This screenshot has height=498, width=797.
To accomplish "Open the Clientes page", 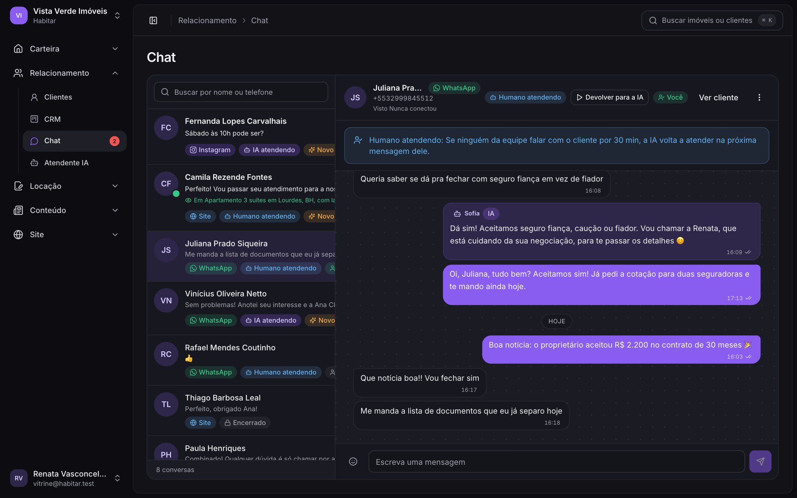I will 75,97.
